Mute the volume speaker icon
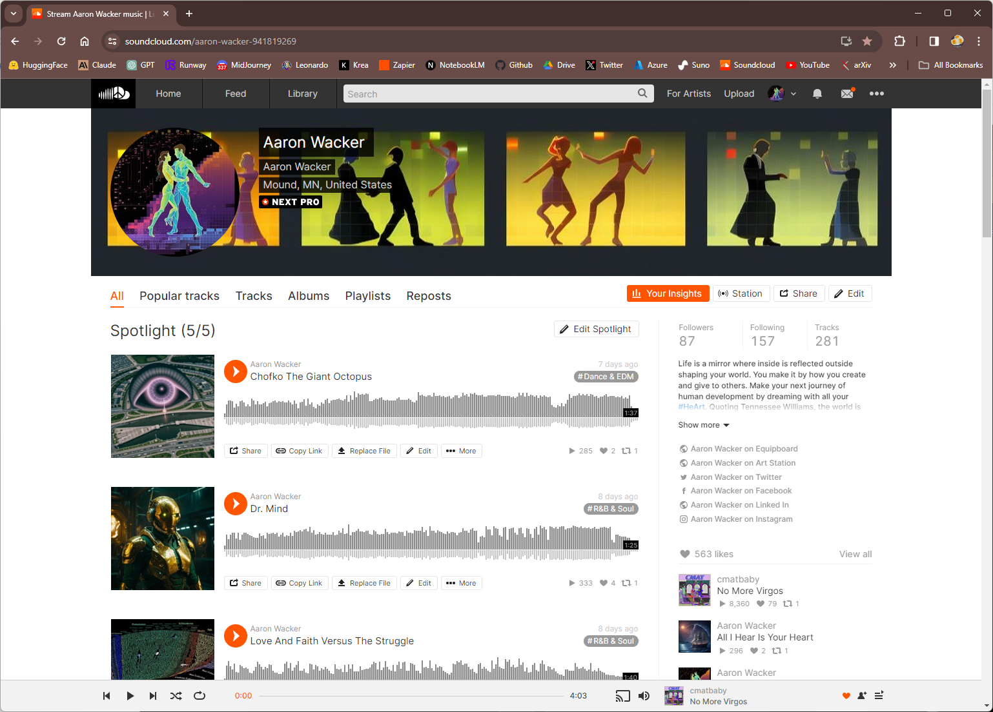Image resolution: width=993 pixels, height=712 pixels. [x=644, y=696]
